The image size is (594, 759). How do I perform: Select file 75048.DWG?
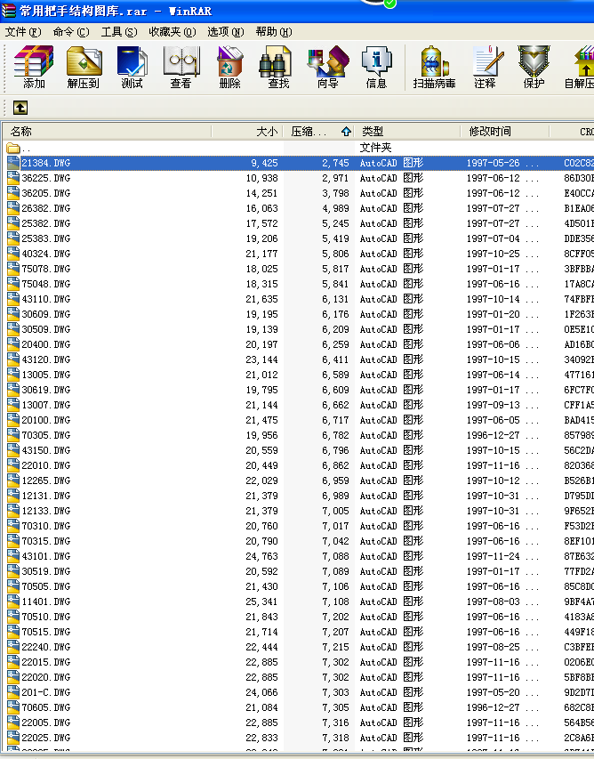click(x=45, y=284)
